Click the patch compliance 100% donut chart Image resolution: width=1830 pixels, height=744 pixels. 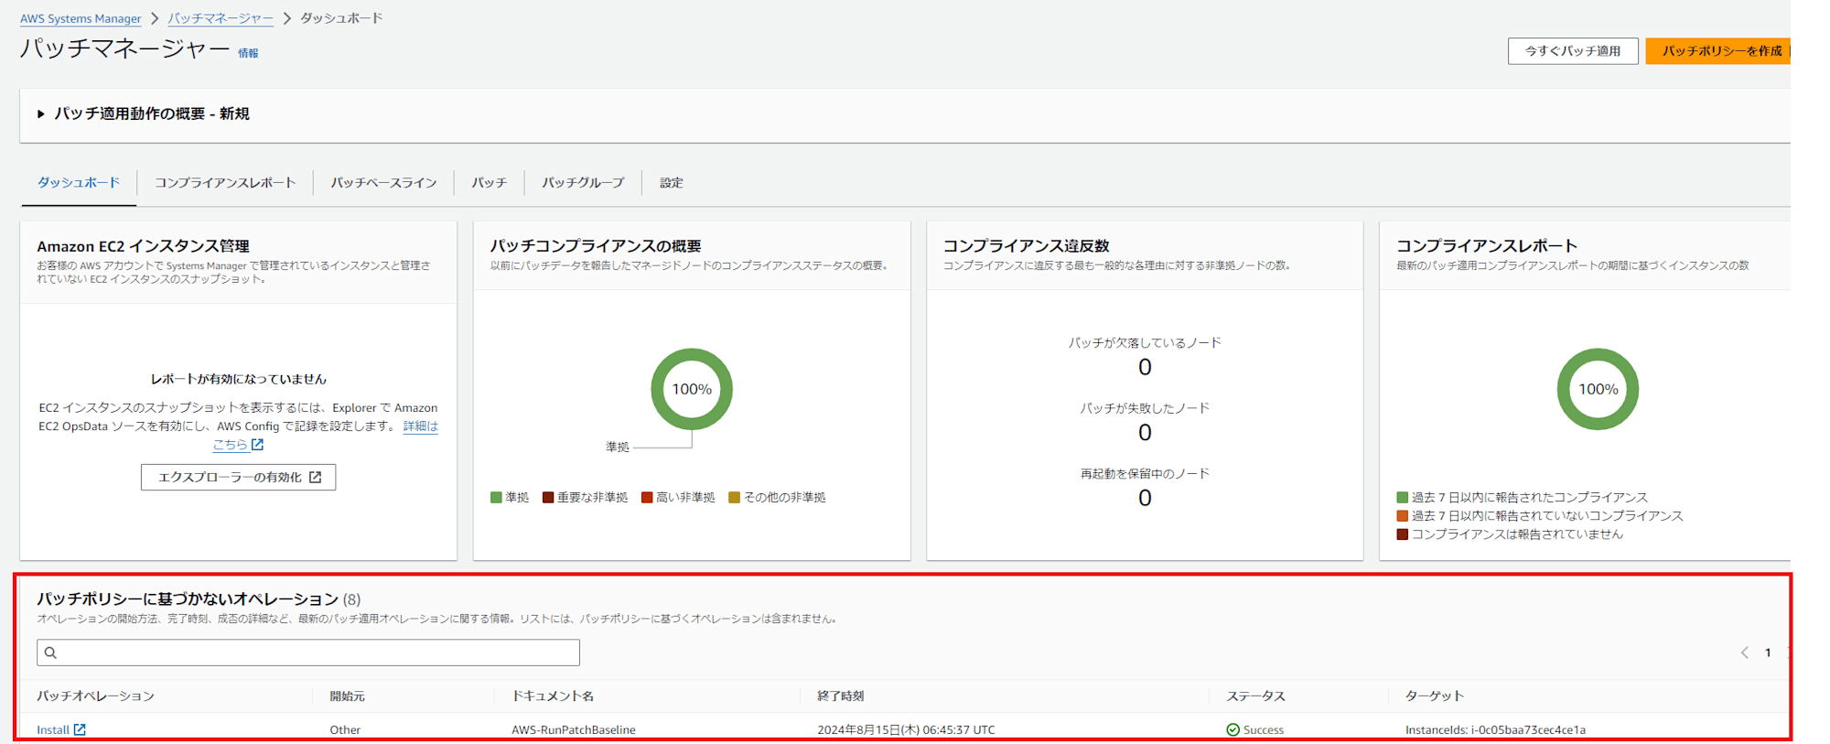point(692,389)
